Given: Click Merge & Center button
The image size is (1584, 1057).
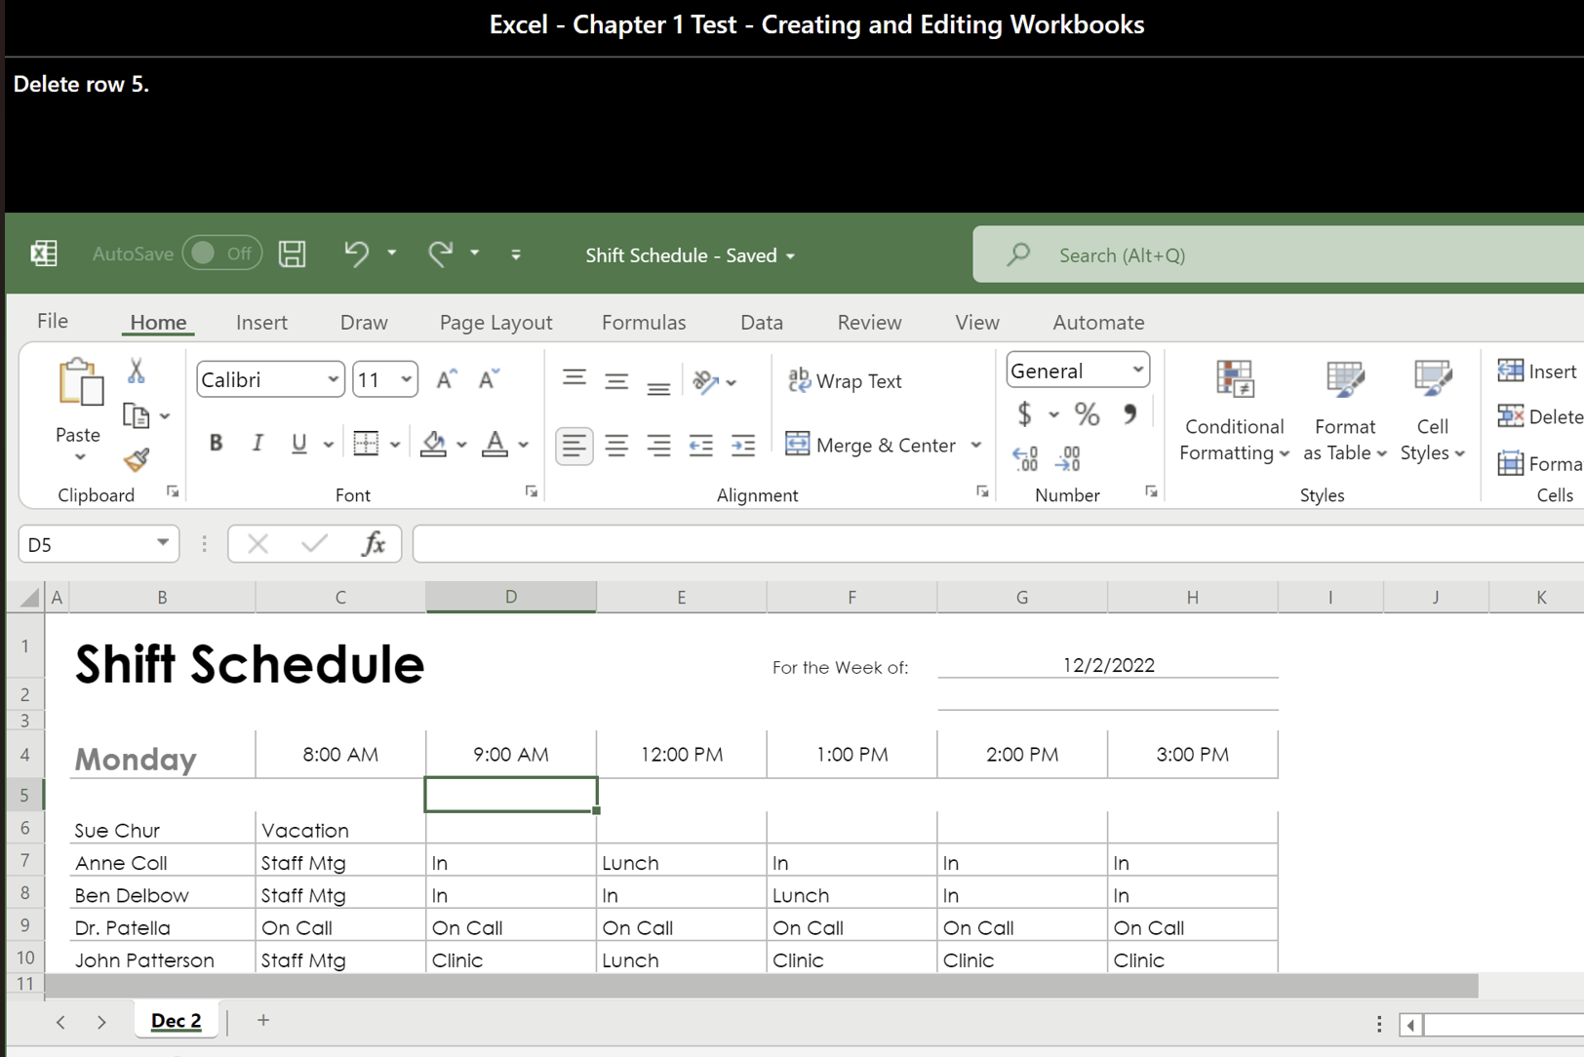Looking at the screenshot, I should coord(872,445).
